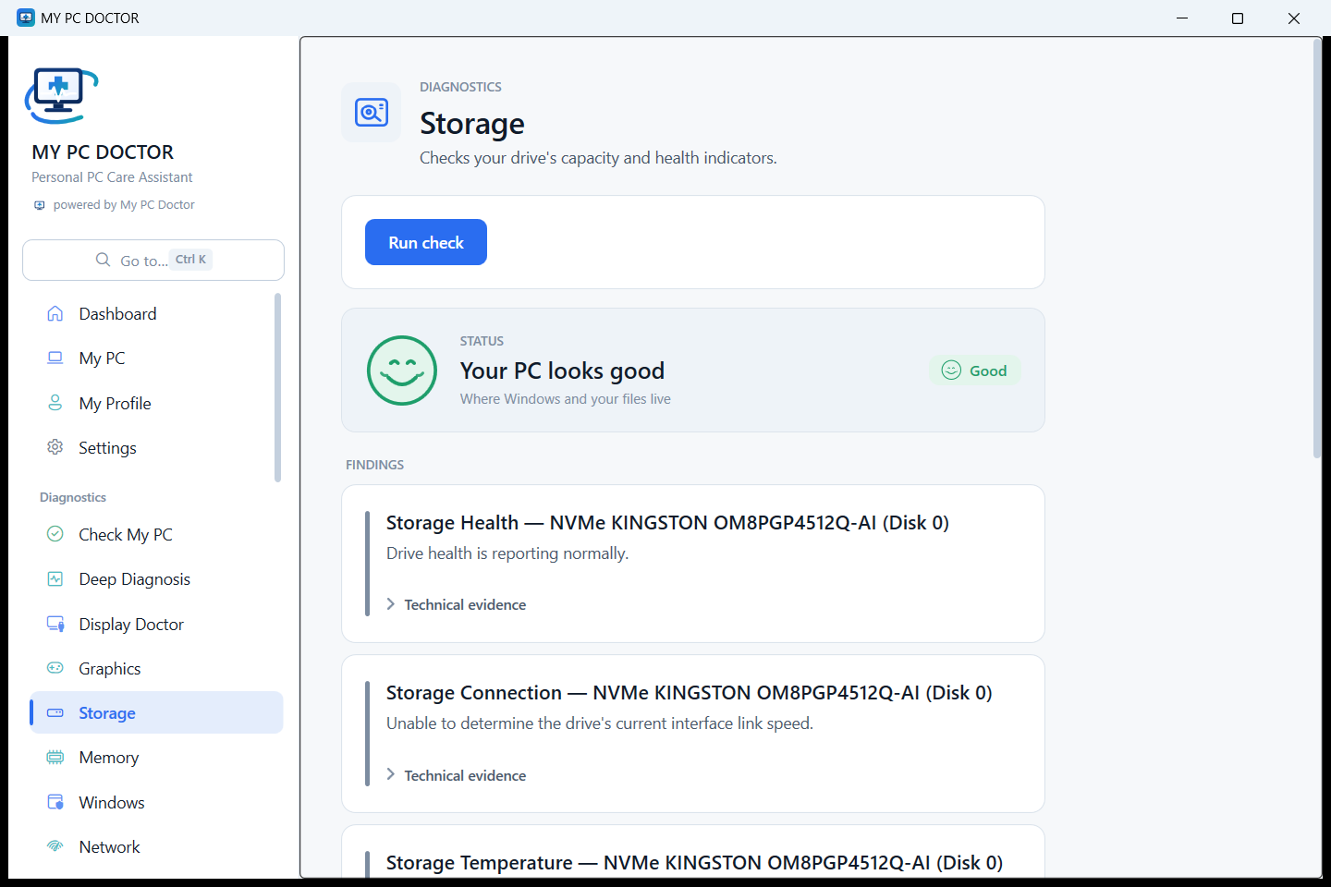Screen dimensions: 1331x887
Task: Click the Storage Health Disk 0 heading
Action: (x=667, y=523)
